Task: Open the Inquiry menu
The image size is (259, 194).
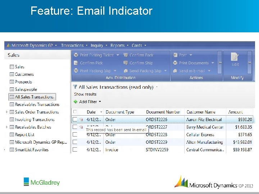Action: (99, 45)
